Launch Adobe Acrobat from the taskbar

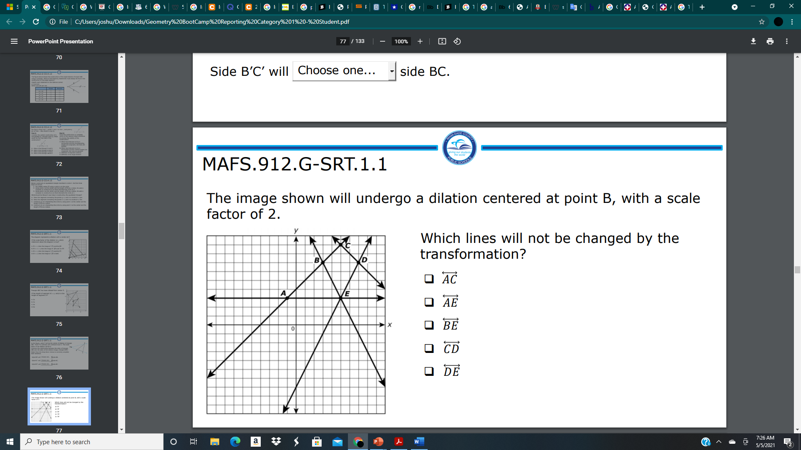click(398, 442)
